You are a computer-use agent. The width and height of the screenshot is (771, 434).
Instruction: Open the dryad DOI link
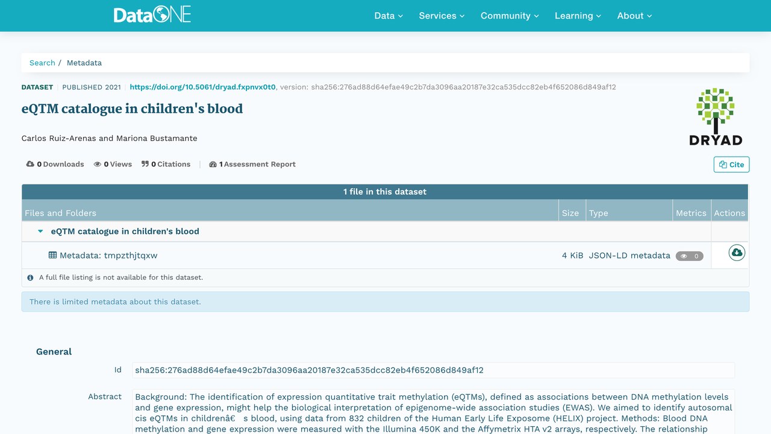(203, 87)
